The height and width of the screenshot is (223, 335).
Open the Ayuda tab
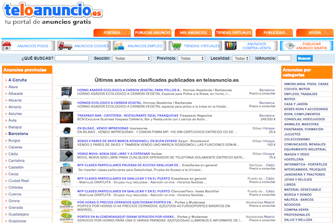point(315,33)
